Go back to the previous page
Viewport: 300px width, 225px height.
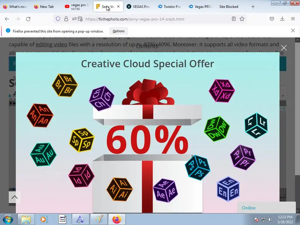(x=7, y=19)
